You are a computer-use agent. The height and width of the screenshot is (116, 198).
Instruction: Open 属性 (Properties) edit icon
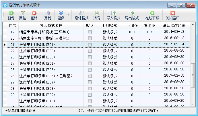(22, 13)
